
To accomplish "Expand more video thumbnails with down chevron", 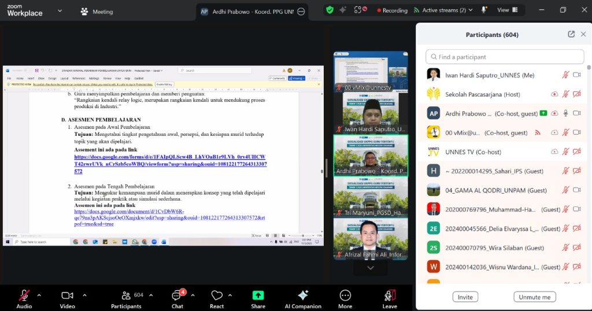I will point(371,268).
